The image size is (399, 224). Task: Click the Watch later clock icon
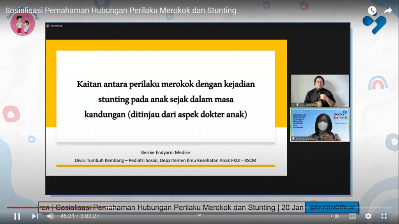pos(372,10)
